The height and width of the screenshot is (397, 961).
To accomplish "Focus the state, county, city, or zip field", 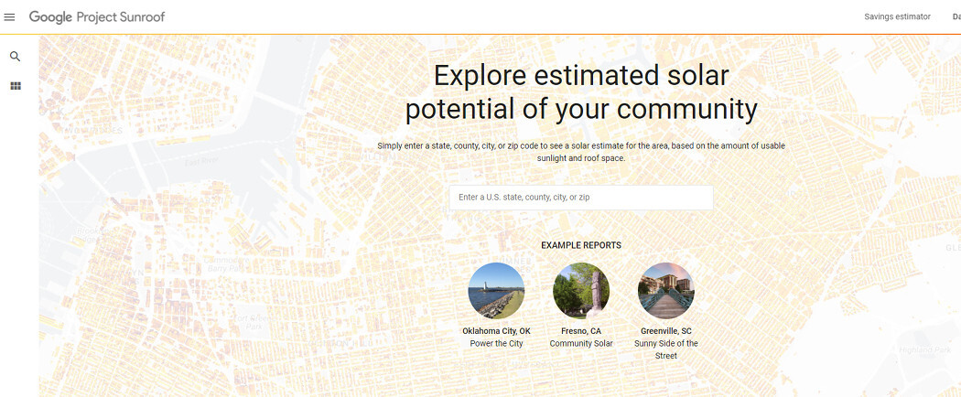I will point(580,198).
